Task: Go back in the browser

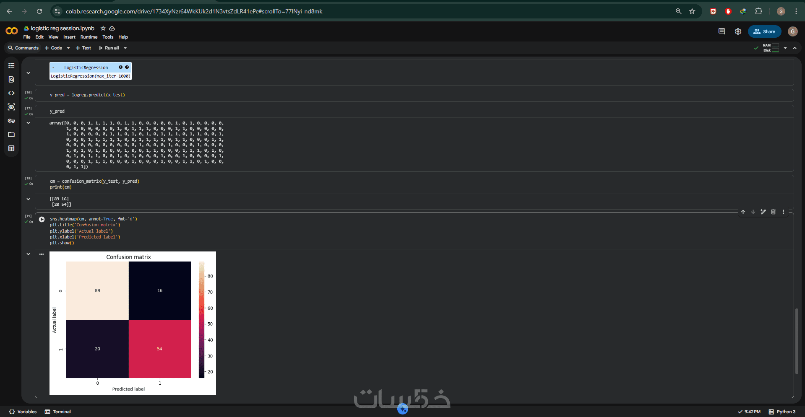Action: (9, 11)
